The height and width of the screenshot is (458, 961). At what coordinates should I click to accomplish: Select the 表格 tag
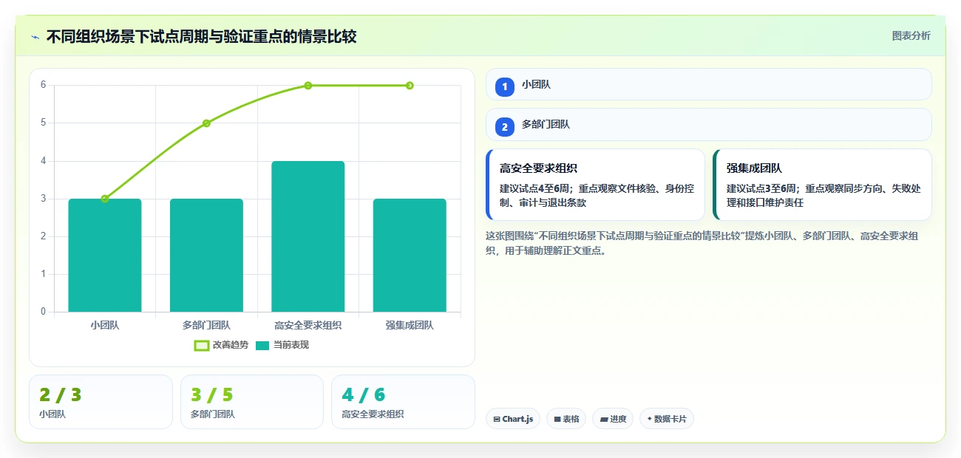pyautogui.click(x=566, y=419)
